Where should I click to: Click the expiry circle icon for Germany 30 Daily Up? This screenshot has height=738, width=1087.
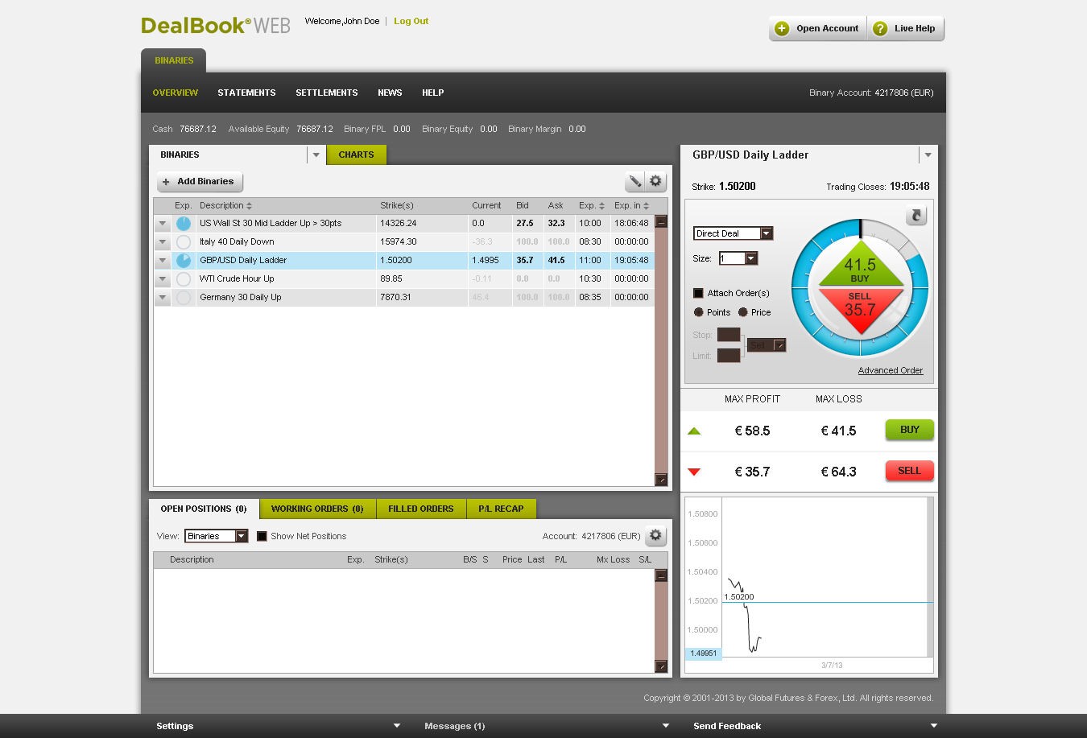[184, 297]
